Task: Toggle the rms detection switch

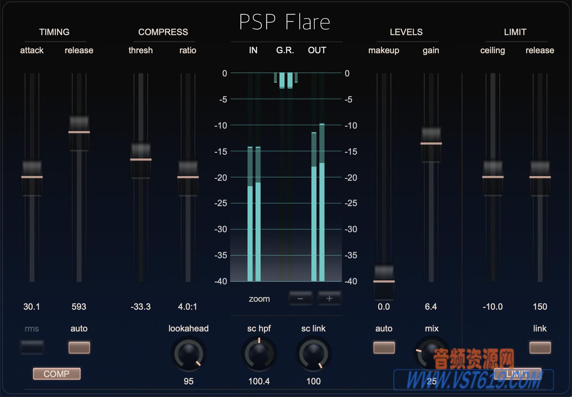Action: pos(32,347)
